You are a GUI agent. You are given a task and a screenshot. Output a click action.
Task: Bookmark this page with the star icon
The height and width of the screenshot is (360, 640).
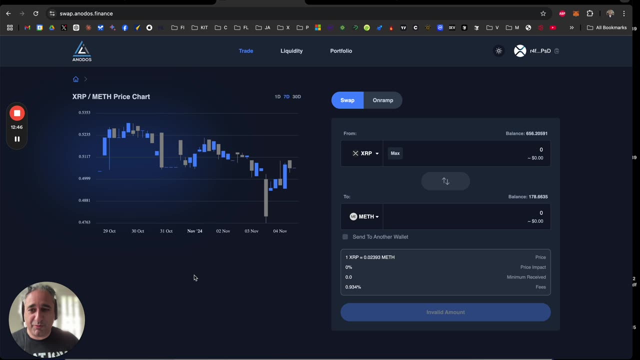[x=543, y=13]
